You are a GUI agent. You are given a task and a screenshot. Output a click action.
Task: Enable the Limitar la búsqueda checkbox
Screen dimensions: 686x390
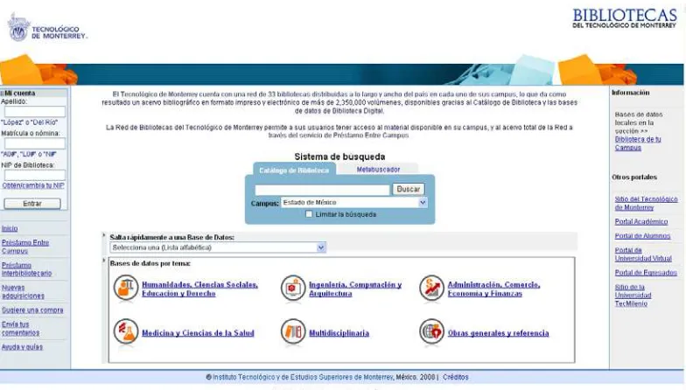(x=309, y=214)
